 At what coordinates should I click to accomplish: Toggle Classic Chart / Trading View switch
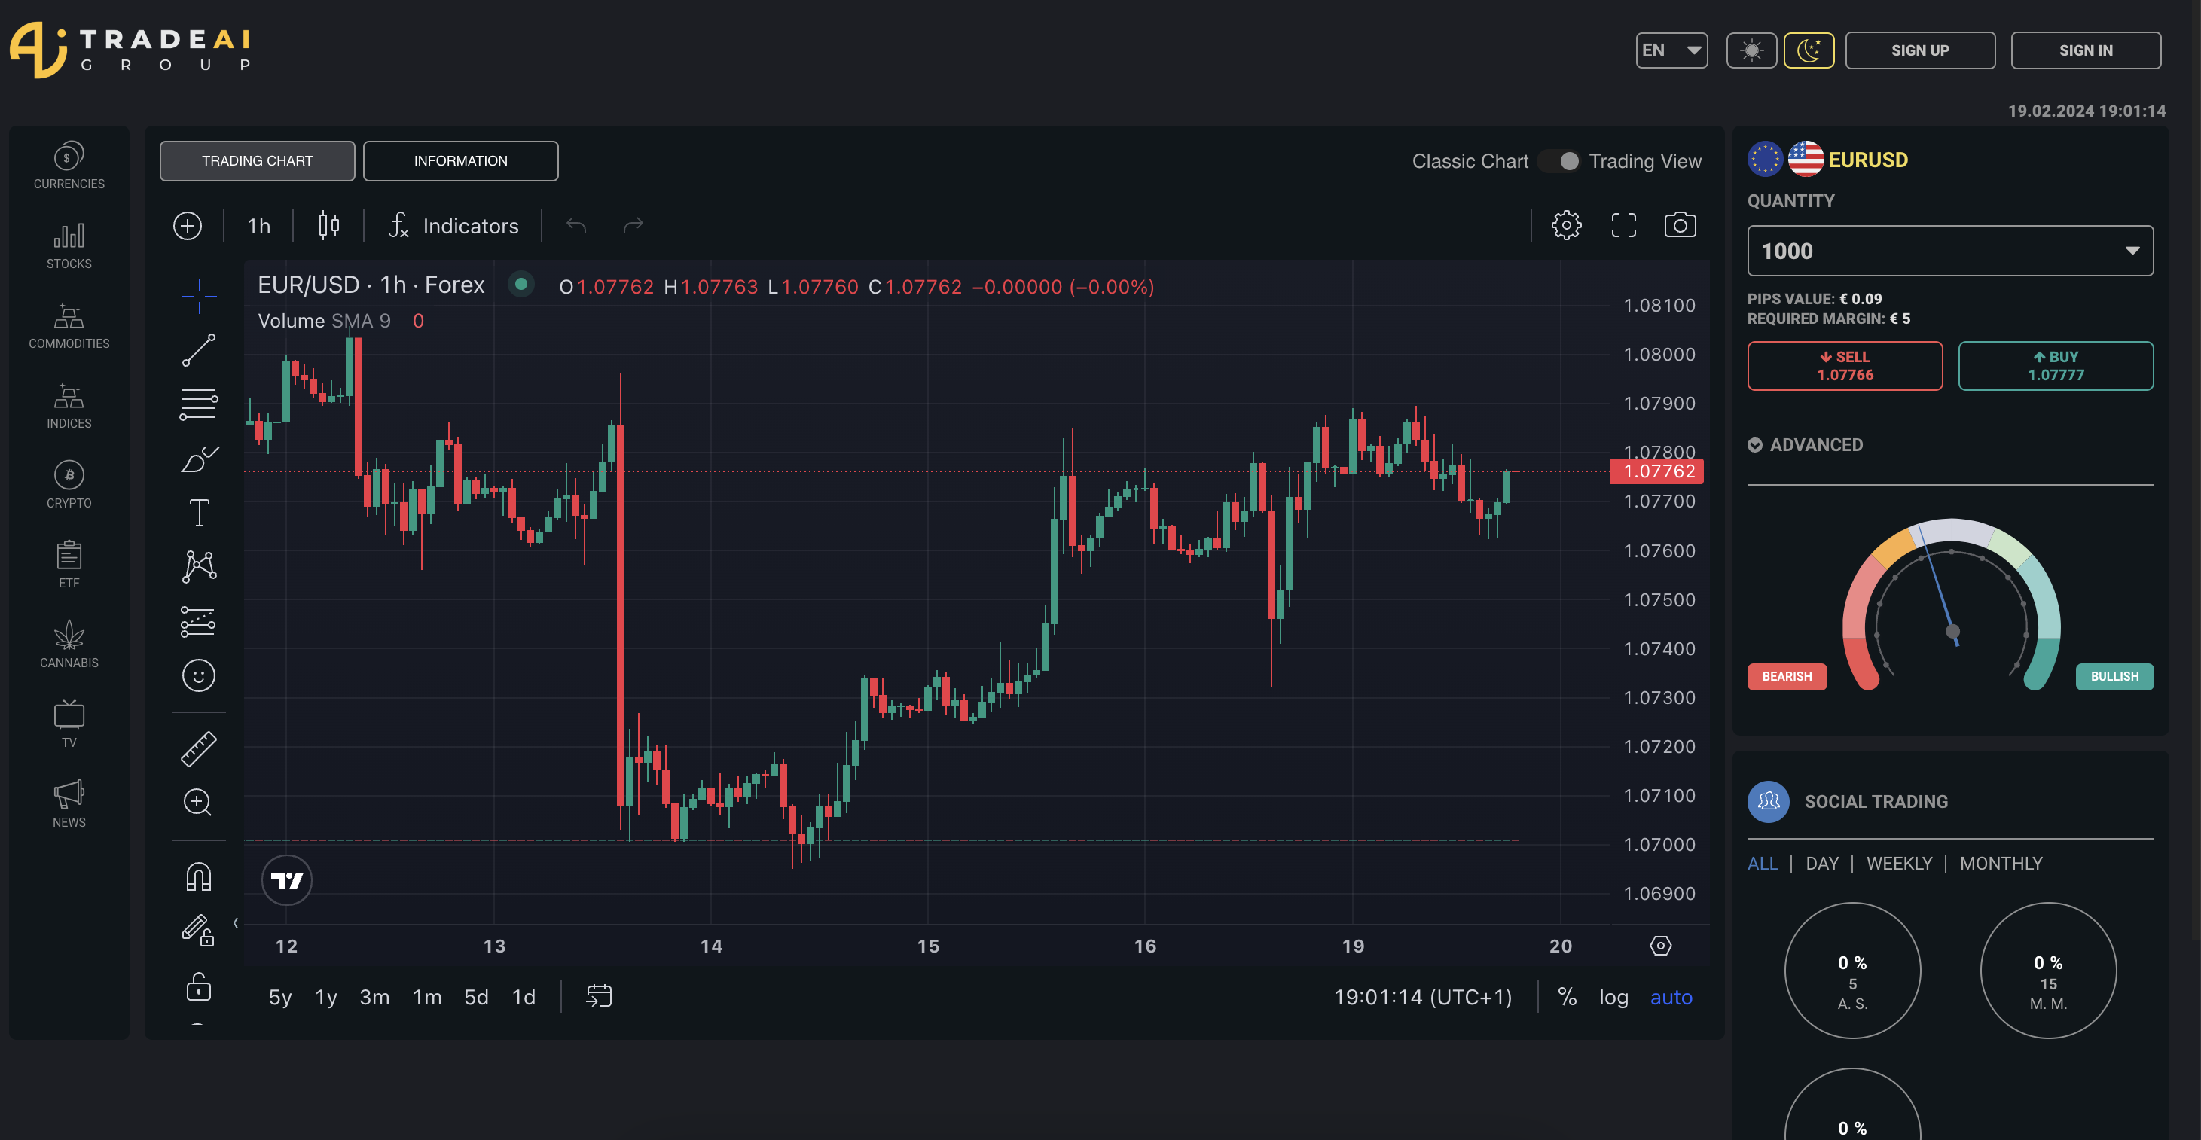(1558, 161)
